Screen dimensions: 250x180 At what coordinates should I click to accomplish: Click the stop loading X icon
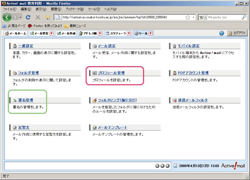(38, 17)
